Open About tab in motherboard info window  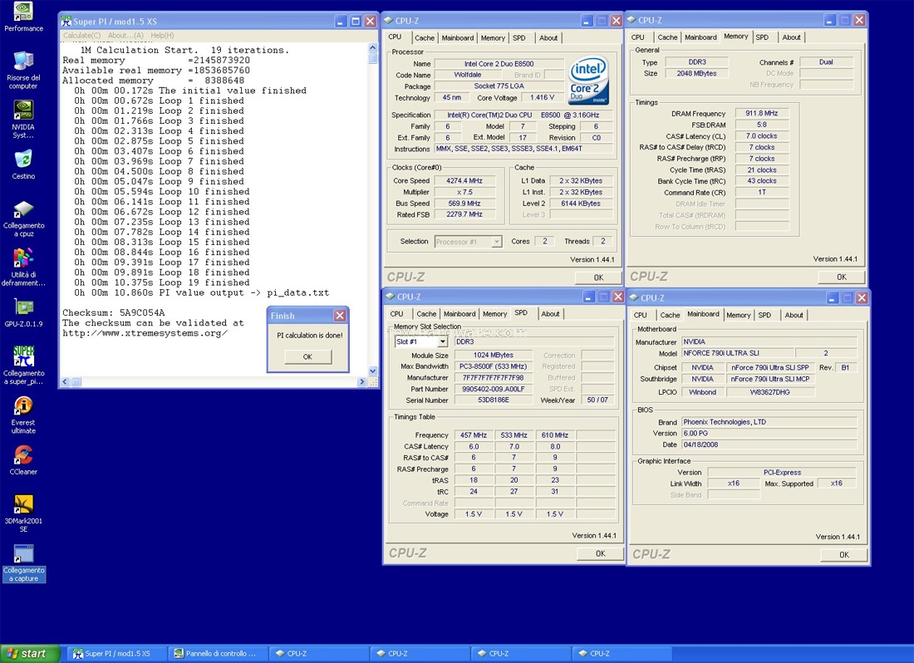(x=794, y=315)
